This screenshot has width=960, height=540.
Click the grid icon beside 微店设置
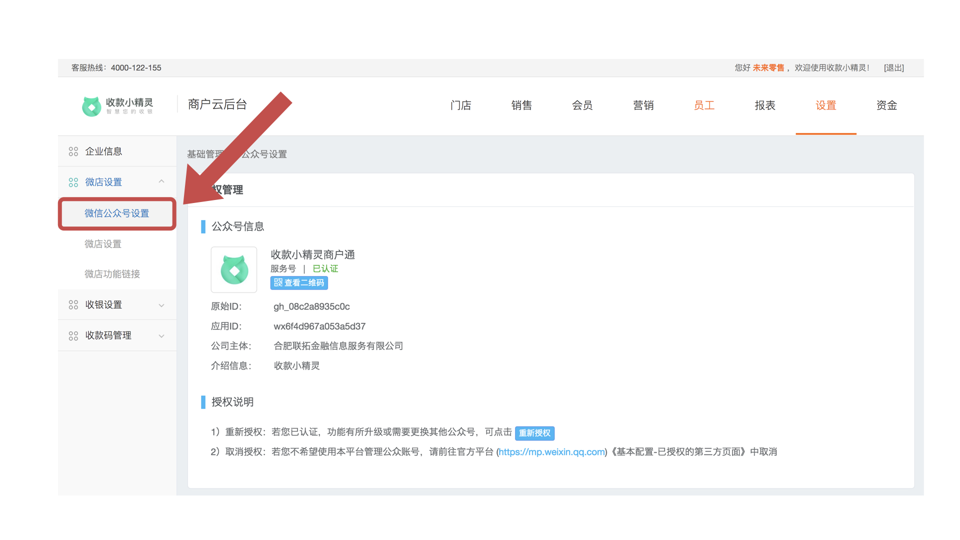pyautogui.click(x=73, y=182)
